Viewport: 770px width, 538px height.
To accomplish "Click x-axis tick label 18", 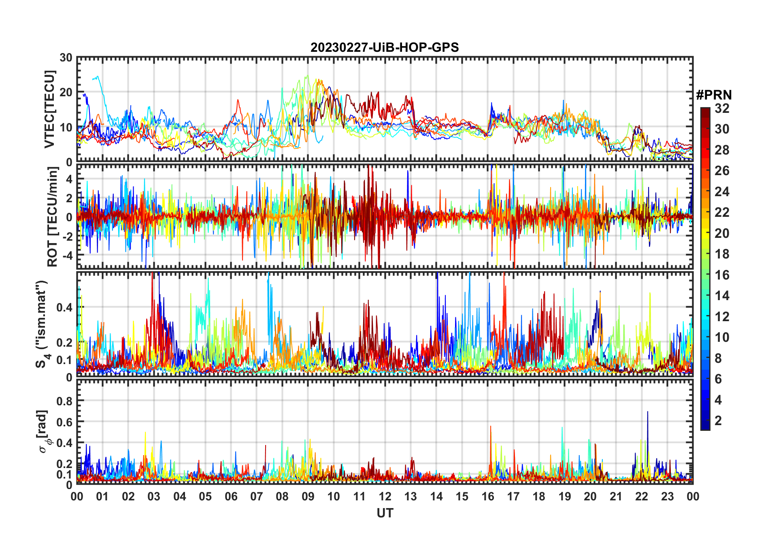I will point(539,496).
